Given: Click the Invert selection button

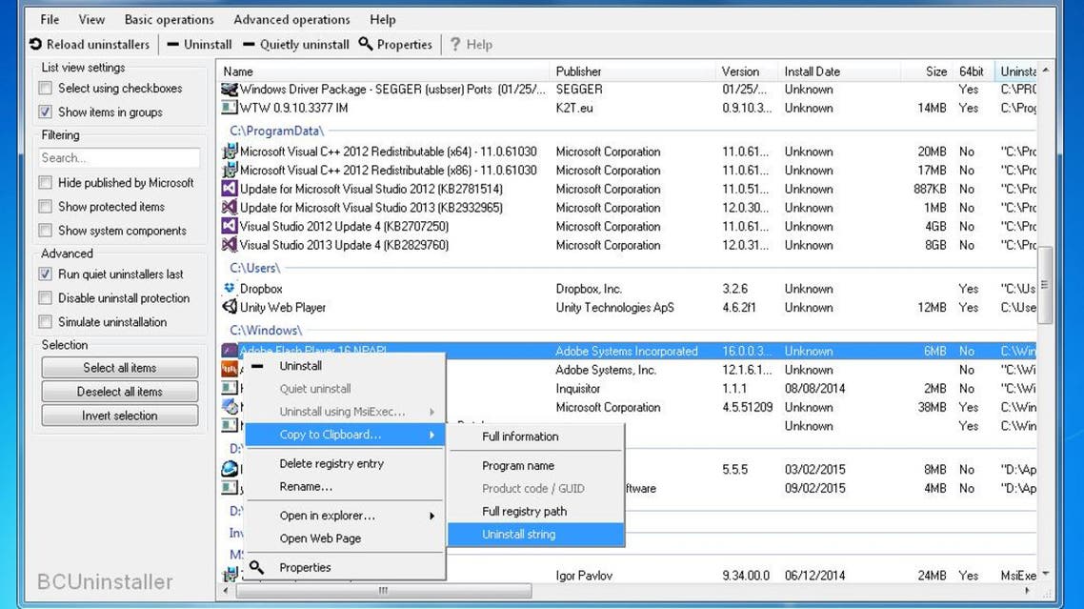Looking at the screenshot, I should [x=120, y=416].
